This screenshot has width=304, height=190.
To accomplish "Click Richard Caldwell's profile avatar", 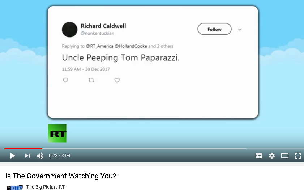I will 70,30.
